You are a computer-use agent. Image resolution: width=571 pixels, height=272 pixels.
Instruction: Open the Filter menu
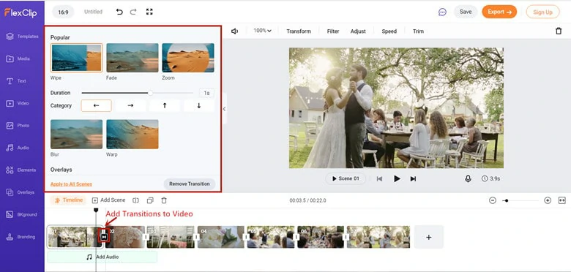(x=333, y=31)
